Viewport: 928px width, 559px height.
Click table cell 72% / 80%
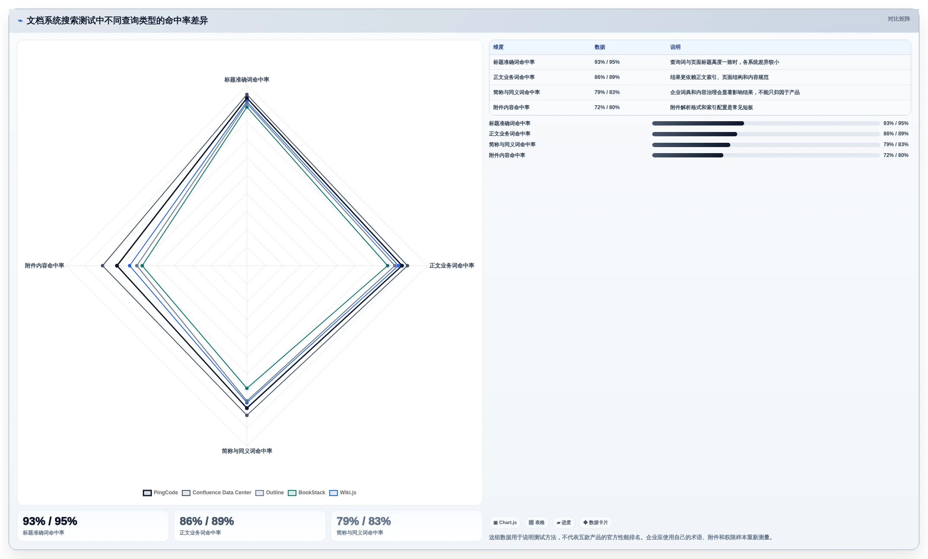pos(607,107)
